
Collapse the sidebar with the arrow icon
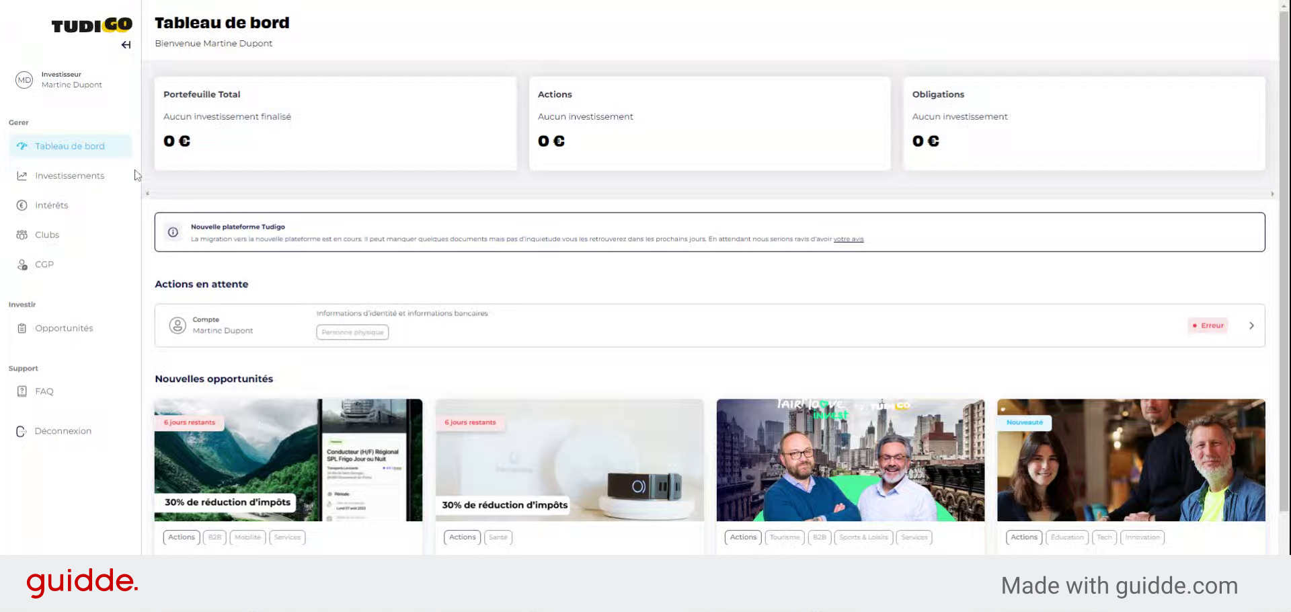point(126,45)
